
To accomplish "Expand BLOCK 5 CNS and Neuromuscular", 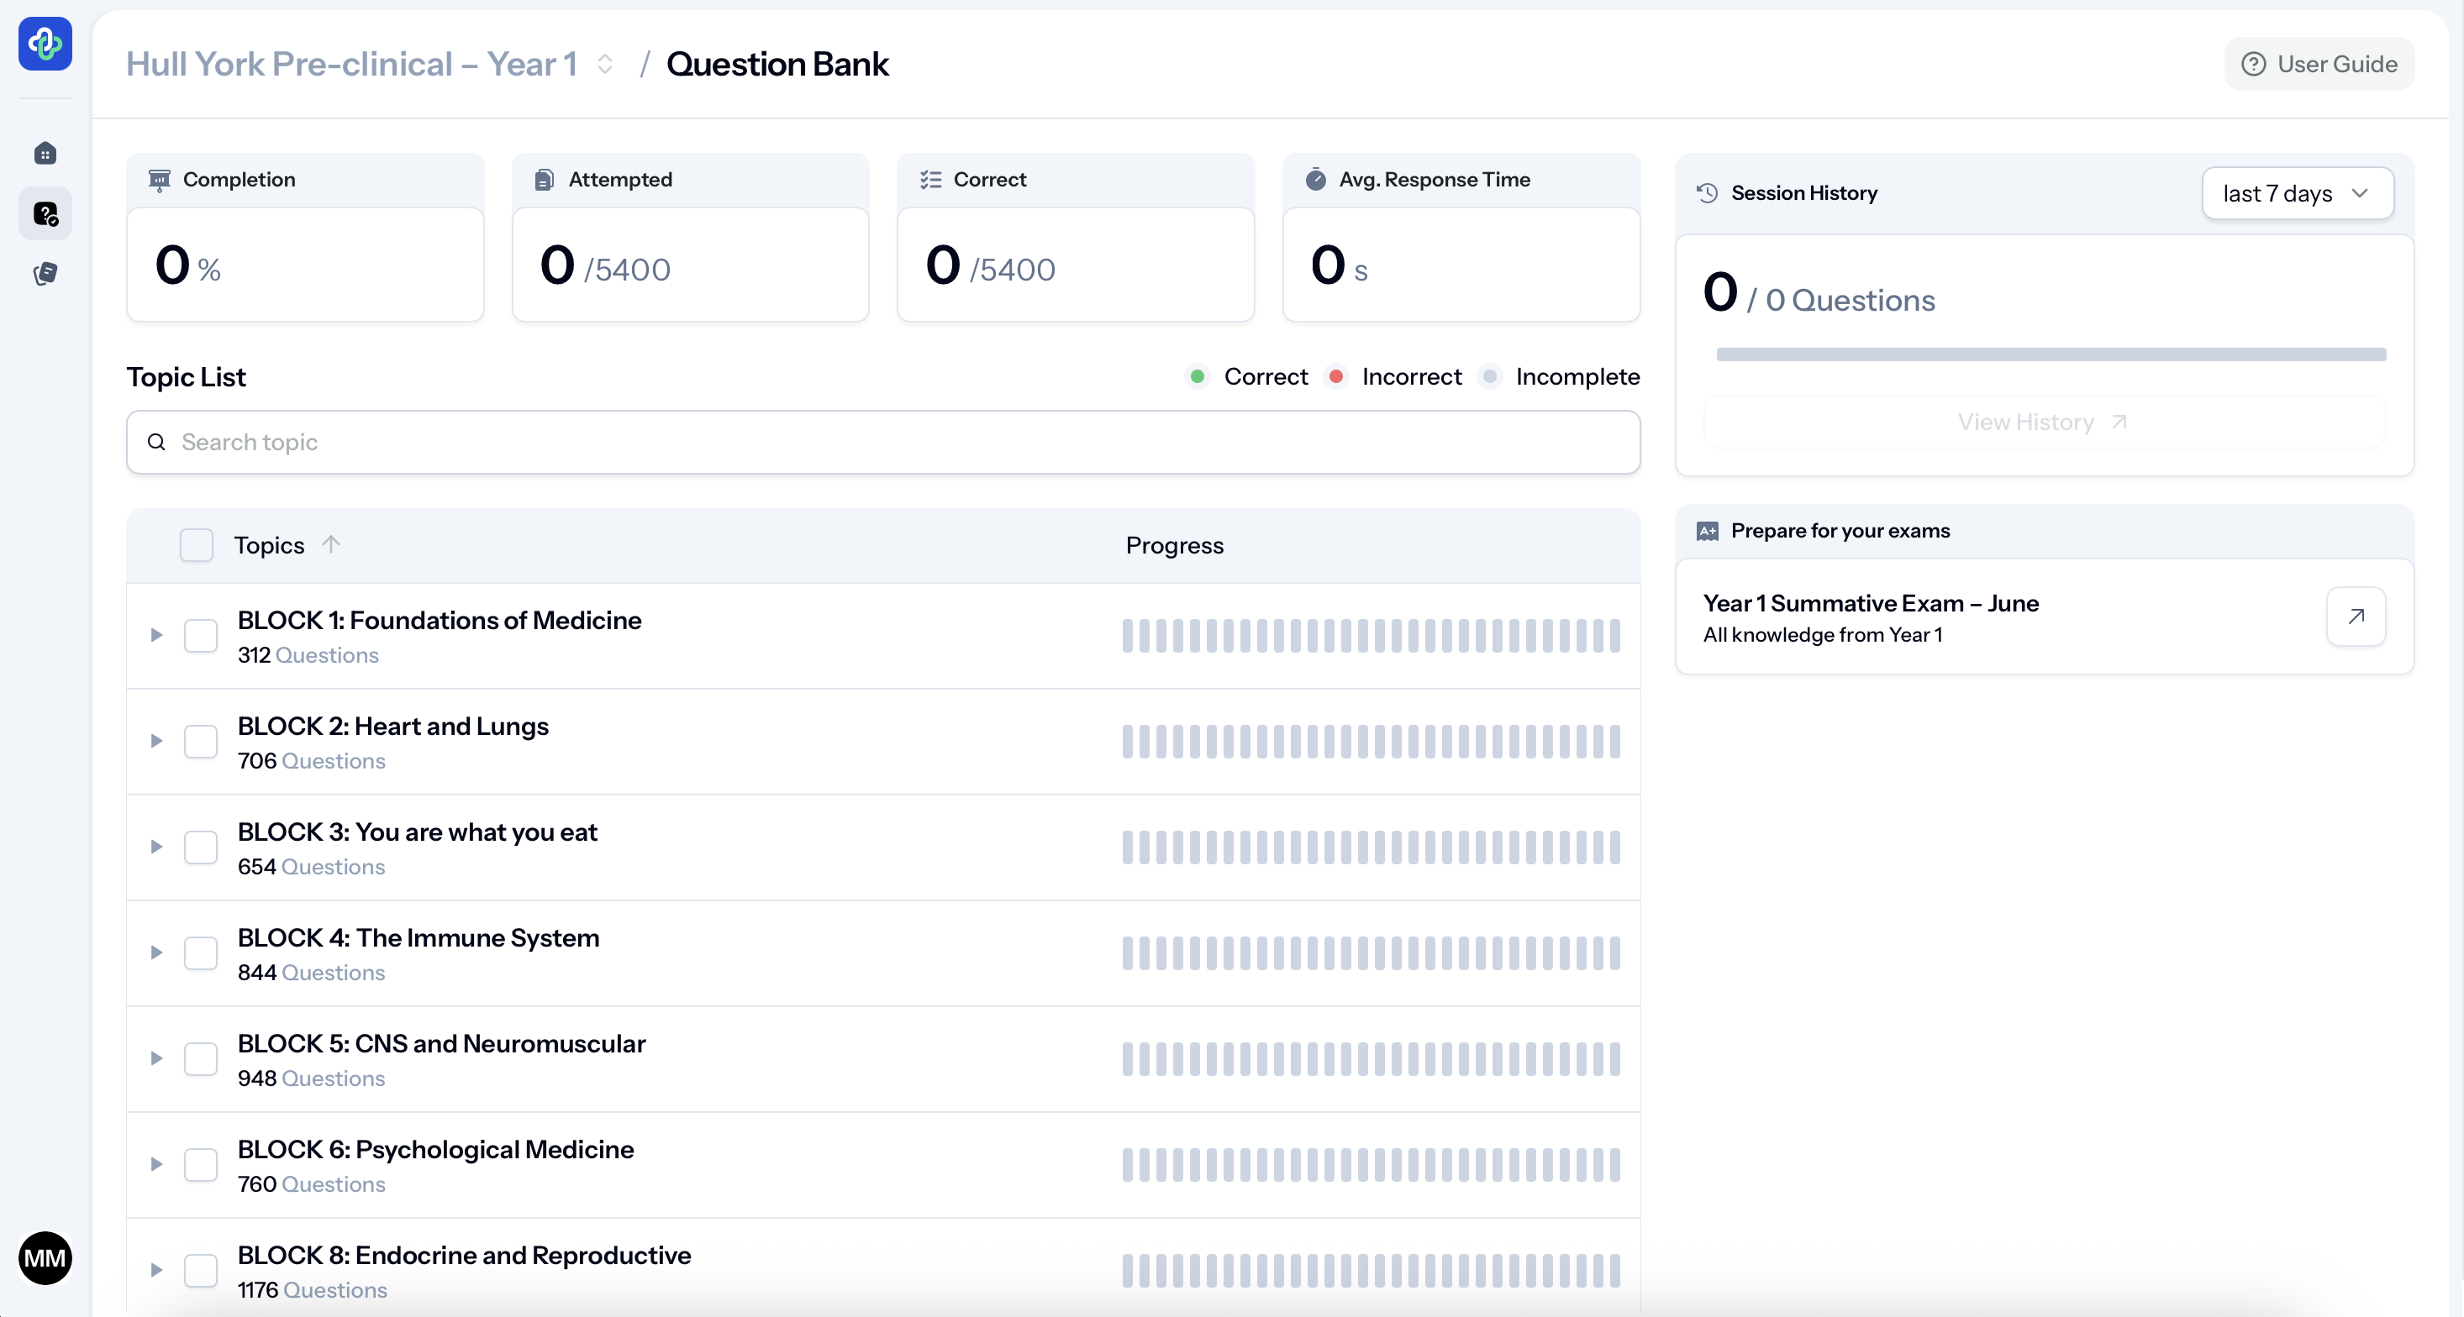I will 156,1058.
